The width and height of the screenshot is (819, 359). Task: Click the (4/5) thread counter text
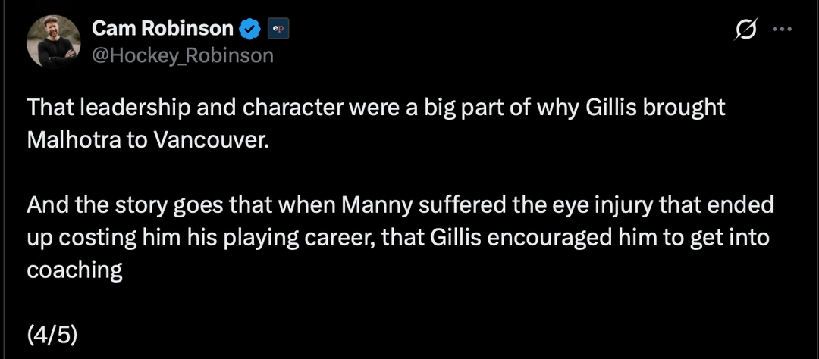click(52, 334)
